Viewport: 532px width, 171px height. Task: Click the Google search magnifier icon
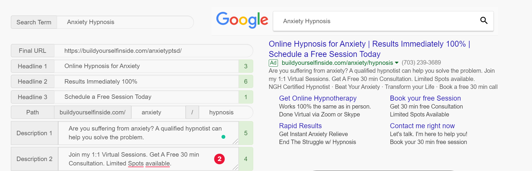click(484, 21)
